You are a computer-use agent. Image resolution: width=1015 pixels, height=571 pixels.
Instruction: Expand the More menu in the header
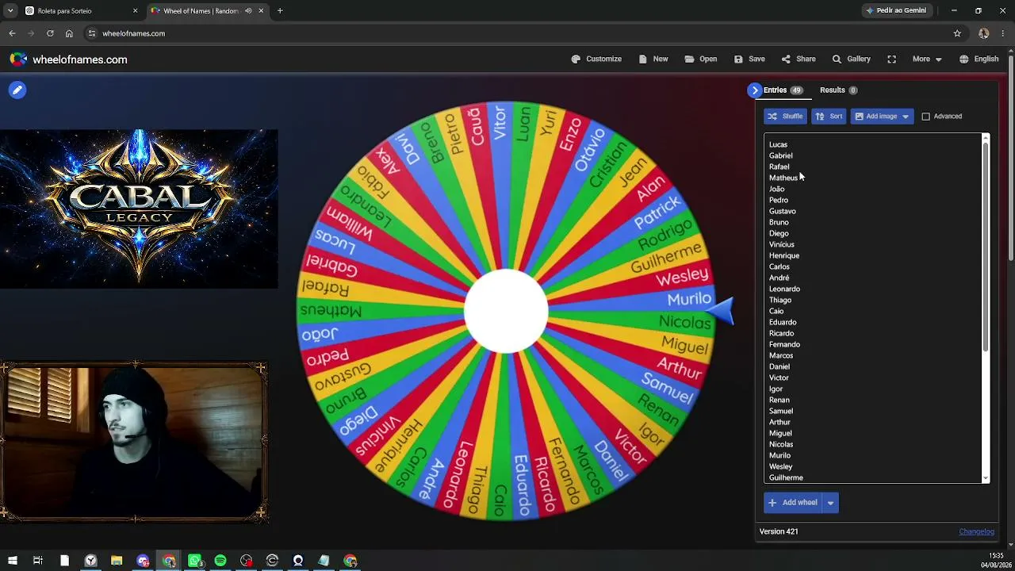point(927,59)
